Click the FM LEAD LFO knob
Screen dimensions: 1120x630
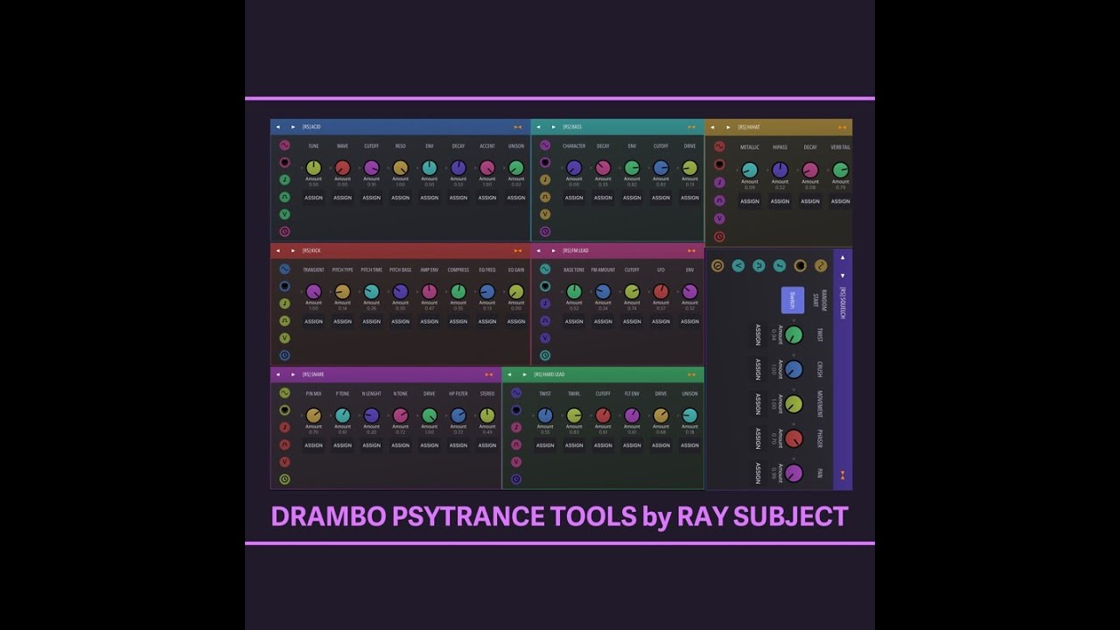(x=661, y=291)
